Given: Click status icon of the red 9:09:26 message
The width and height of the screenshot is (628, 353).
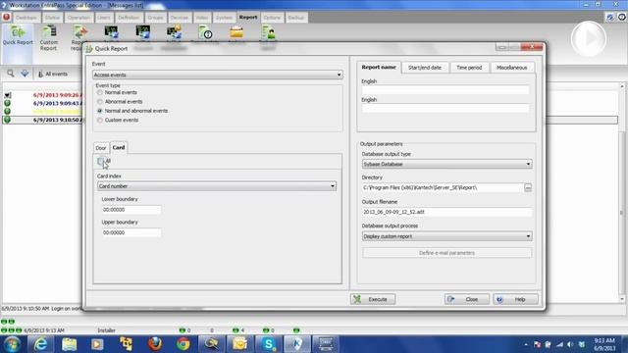Looking at the screenshot, I should (x=7, y=95).
